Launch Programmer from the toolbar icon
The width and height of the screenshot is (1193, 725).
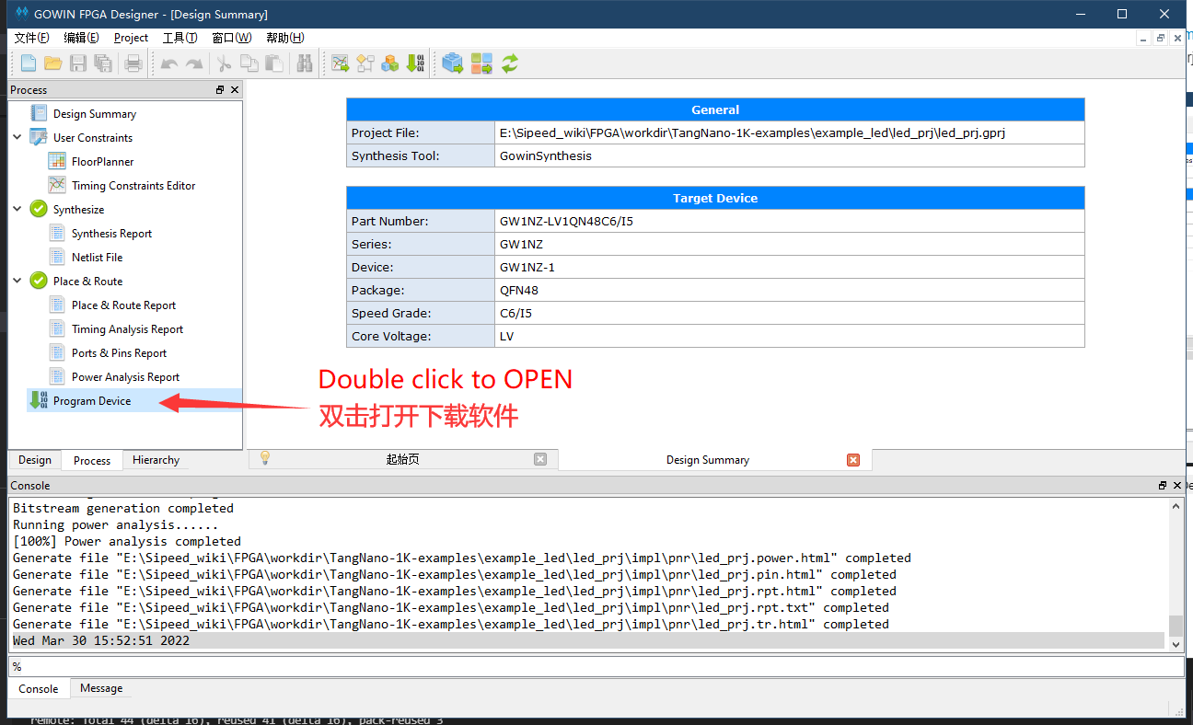click(415, 63)
